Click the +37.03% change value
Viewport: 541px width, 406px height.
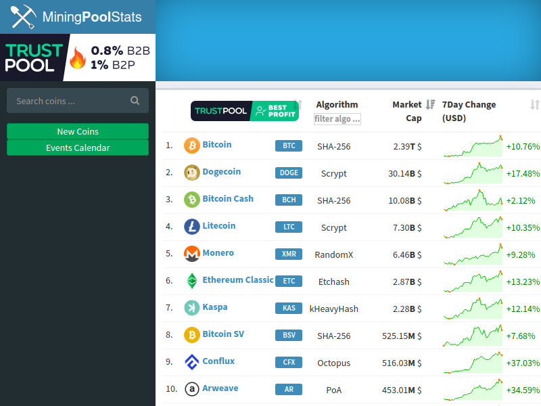pos(523,363)
